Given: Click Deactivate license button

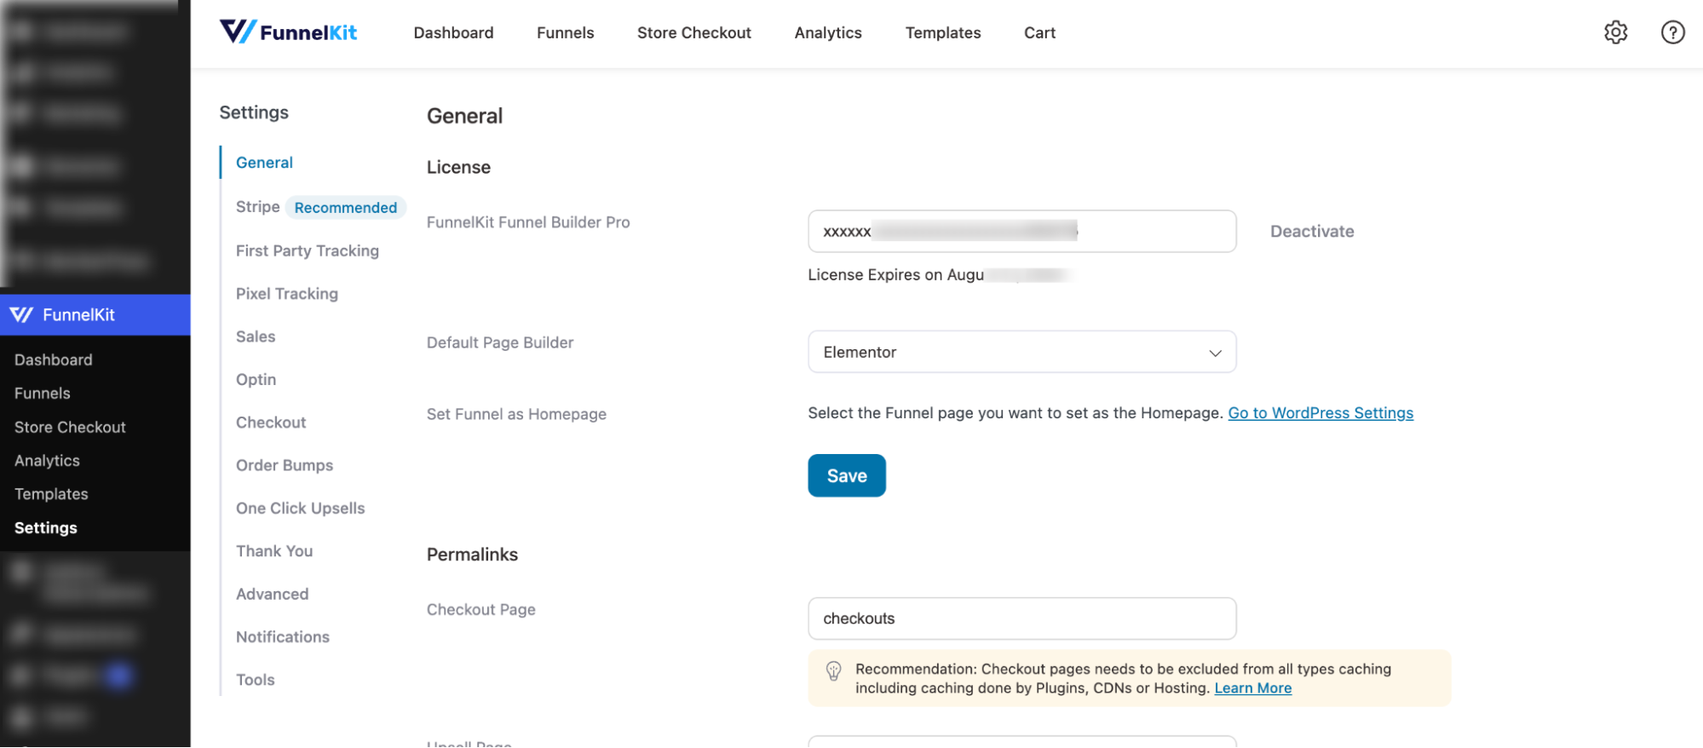Looking at the screenshot, I should (1311, 232).
